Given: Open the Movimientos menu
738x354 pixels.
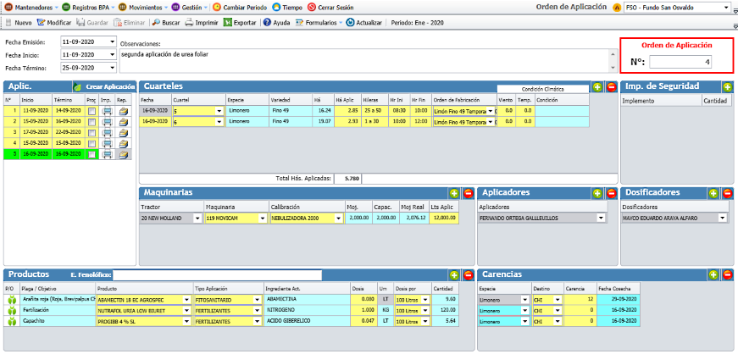Looking at the screenshot, I should [143, 8].
